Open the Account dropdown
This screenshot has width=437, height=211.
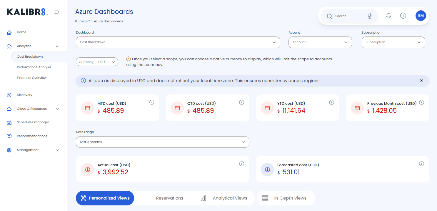tap(320, 42)
